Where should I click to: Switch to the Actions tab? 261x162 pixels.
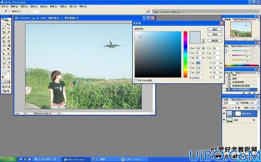pyautogui.click(x=238, y=72)
